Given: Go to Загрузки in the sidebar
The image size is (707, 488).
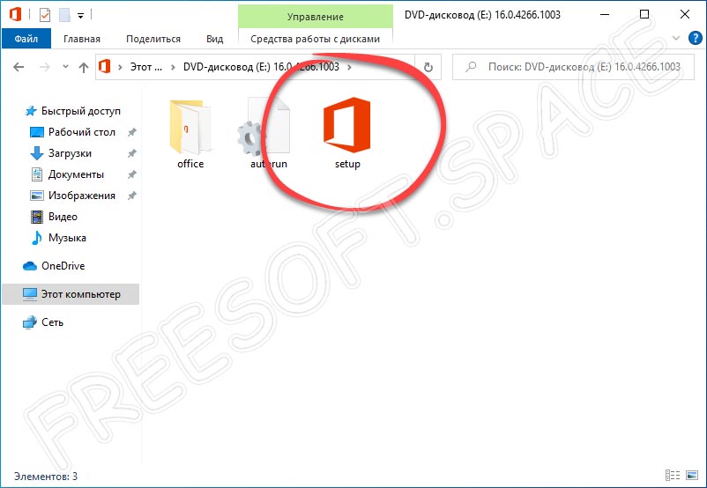Looking at the screenshot, I should pos(71,153).
